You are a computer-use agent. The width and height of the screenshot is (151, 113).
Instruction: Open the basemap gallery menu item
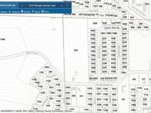click(4, 12)
